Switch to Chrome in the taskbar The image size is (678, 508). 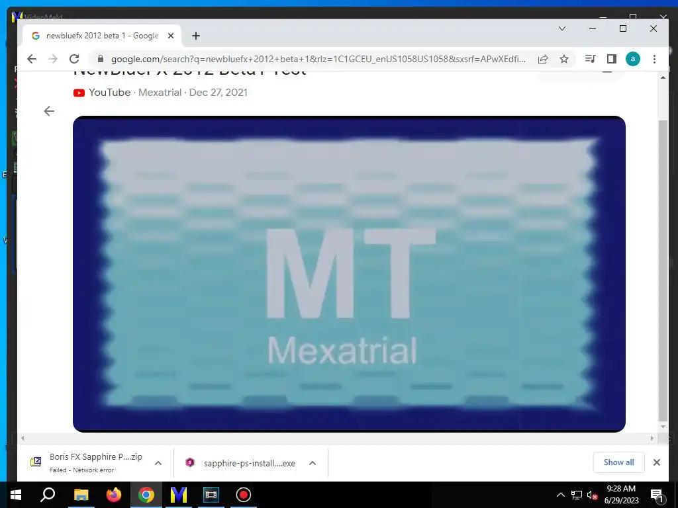tap(146, 495)
